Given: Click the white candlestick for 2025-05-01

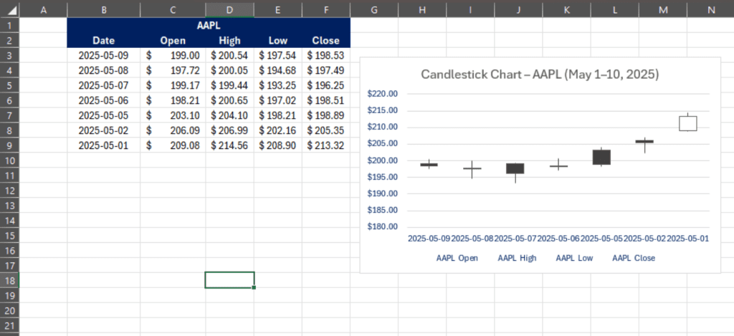Looking at the screenshot, I should point(688,123).
